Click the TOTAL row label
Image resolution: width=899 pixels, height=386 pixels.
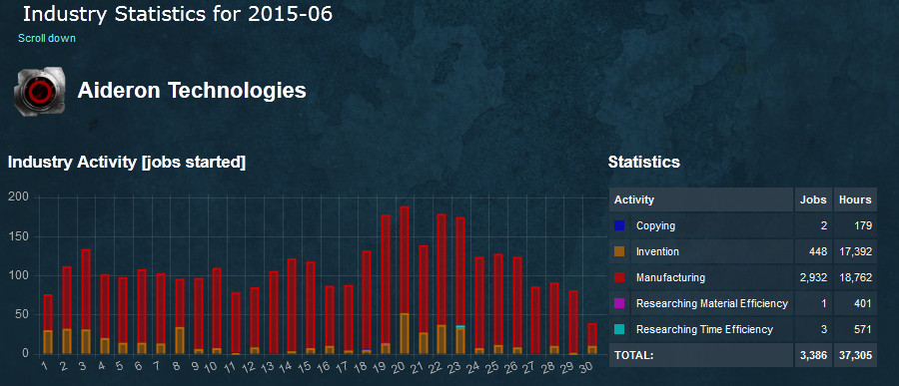633,356
